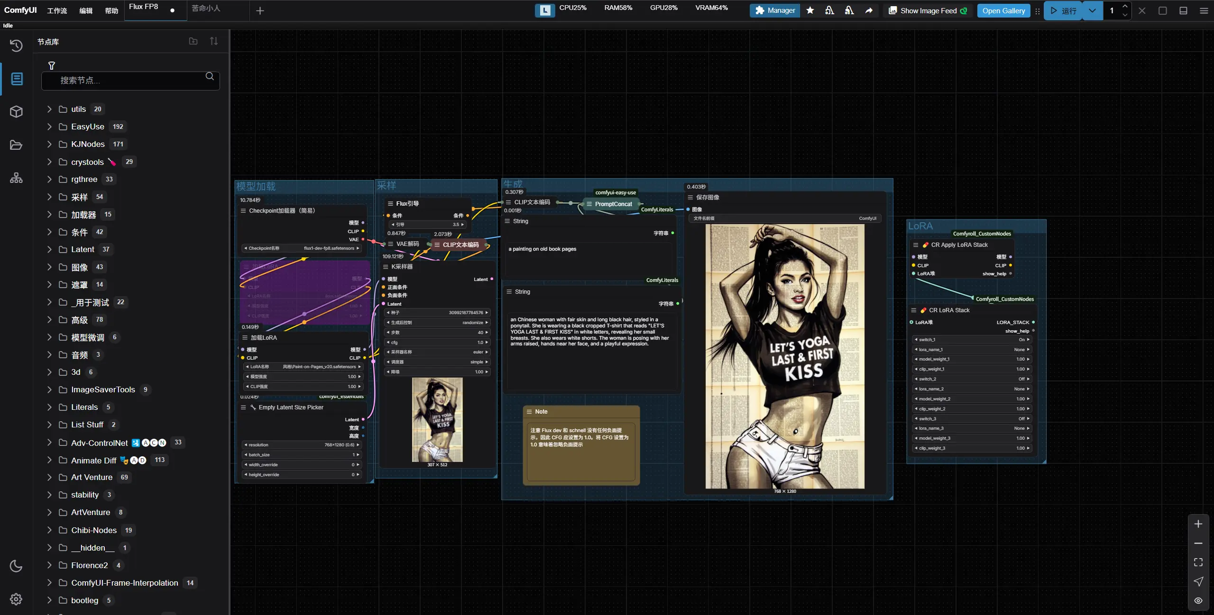Toggle switch_2 in CR LoRA Stack
Image resolution: width=1214 pixels, height=615 pixels.
tap(972, 379)
